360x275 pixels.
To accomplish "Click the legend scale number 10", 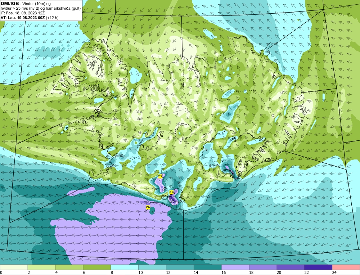I will click(x=140, y=272).
